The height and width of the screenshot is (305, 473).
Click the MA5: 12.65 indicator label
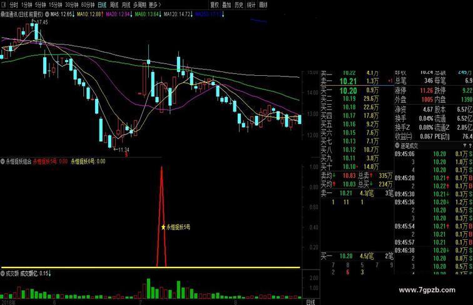pyautogui.click(x=63, y=14)
